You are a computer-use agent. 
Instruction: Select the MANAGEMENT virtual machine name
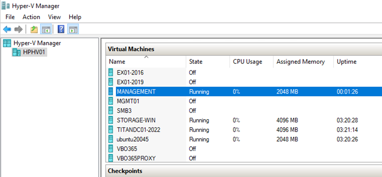pyautogui.click(x=136, y=92)
